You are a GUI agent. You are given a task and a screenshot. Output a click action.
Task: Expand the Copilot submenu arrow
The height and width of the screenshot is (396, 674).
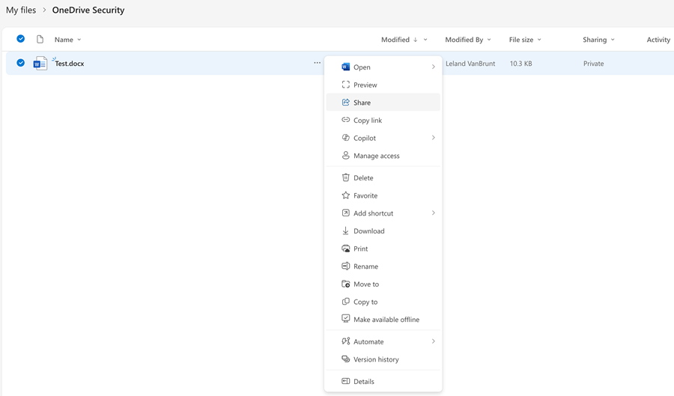tap(434, 138)
